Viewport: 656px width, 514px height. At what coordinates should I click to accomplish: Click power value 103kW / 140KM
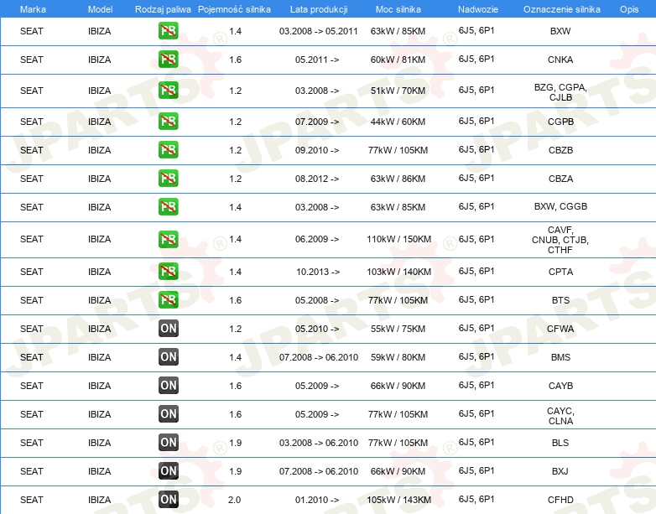coord(398,272)
